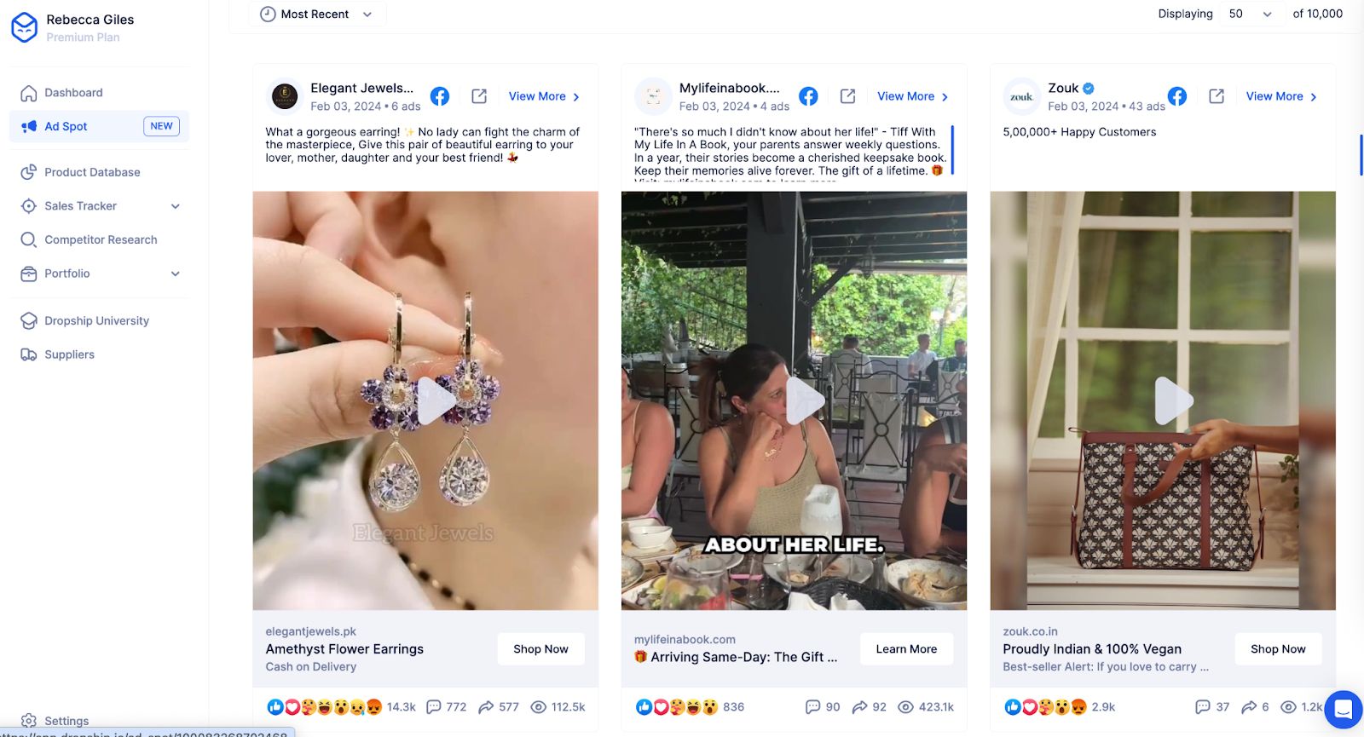1364x737 pixels.
Task: Click comments icon on Elegant Jewels ad
Action: point(434,707)
